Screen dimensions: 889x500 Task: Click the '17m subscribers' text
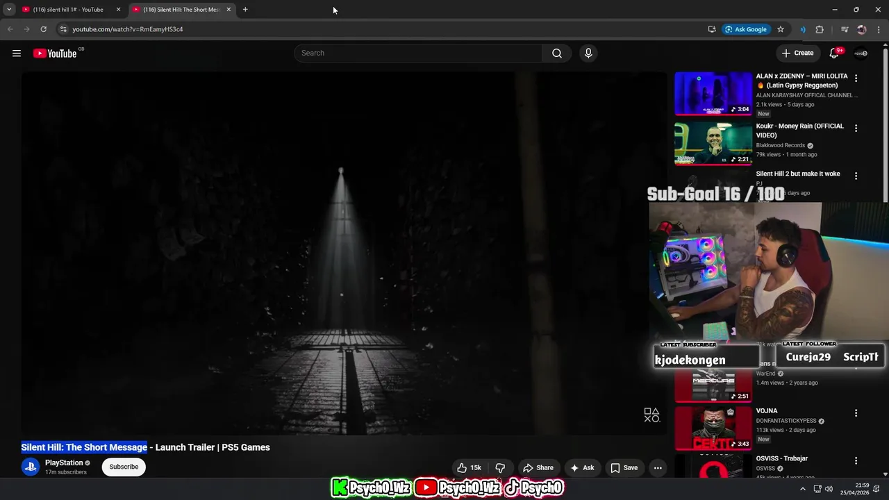(x=66, y=472)
